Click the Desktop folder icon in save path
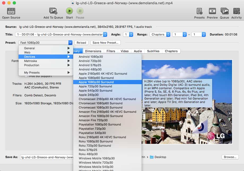This screenshot has width=244, height=171. pos(151,157)
